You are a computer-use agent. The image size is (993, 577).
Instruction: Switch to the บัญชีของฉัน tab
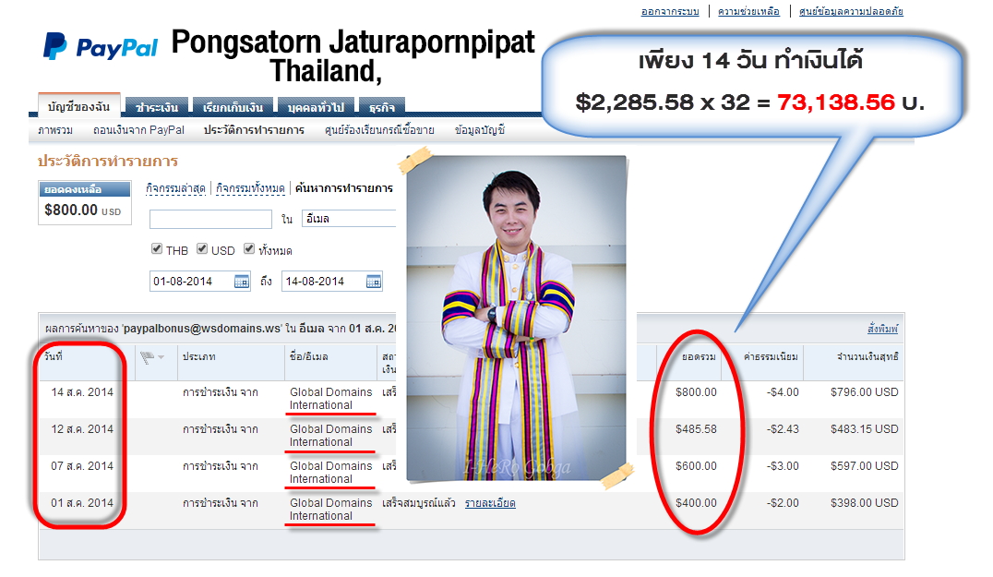tap(79, 106)
